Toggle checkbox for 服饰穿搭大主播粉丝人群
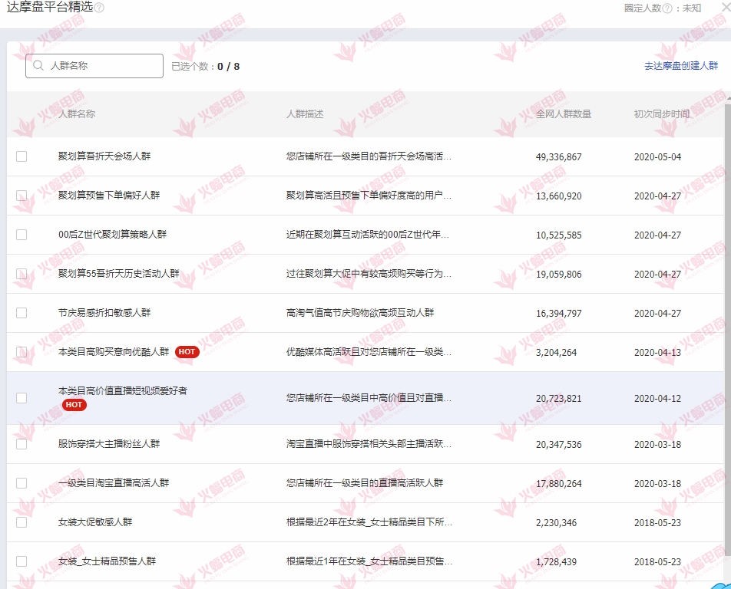Screen dimensions: 731x589 tap(21, 444)
